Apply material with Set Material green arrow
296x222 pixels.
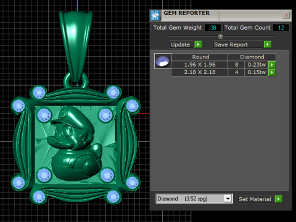point(279,199)
